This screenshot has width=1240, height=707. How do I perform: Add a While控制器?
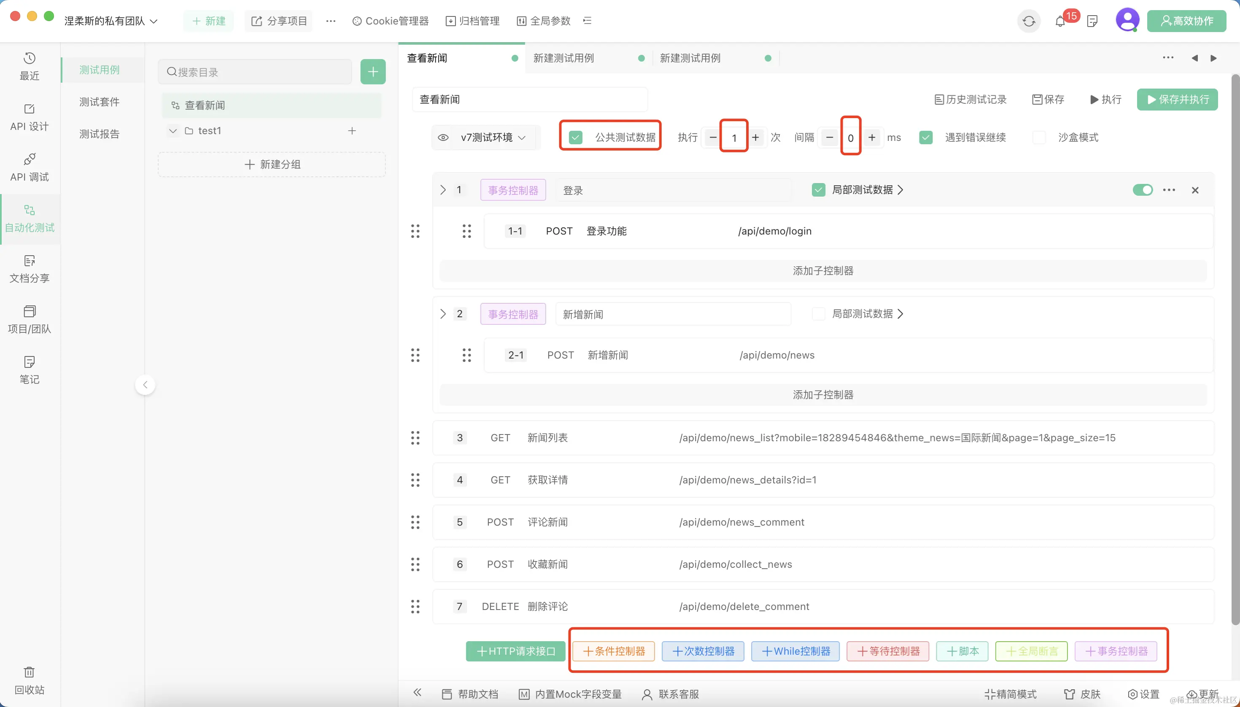point(795,651)
